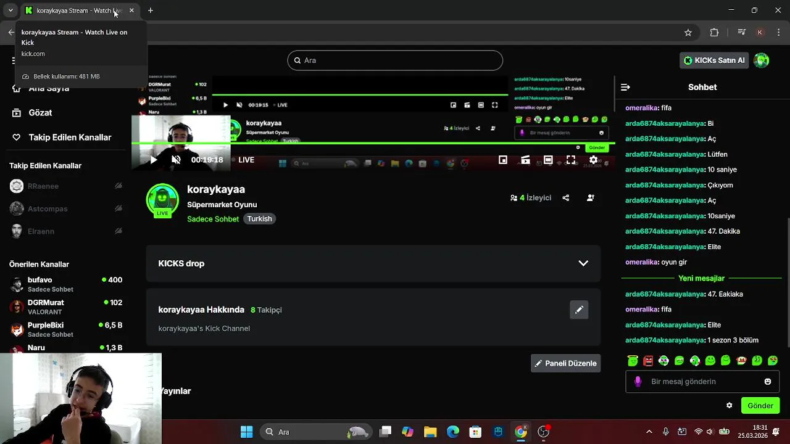Click the Sadece Sohbet category link
Viewport: 790px width, 444px height.
(213, 219)
